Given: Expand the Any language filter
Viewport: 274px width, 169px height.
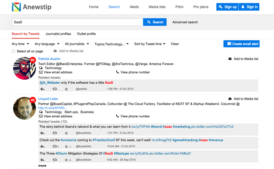Looking at the screenshot, I should [47, 44].
